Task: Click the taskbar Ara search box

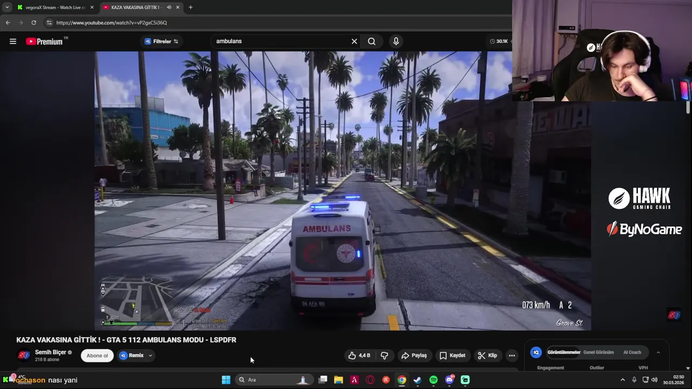Action: click(x=274, y=380)
